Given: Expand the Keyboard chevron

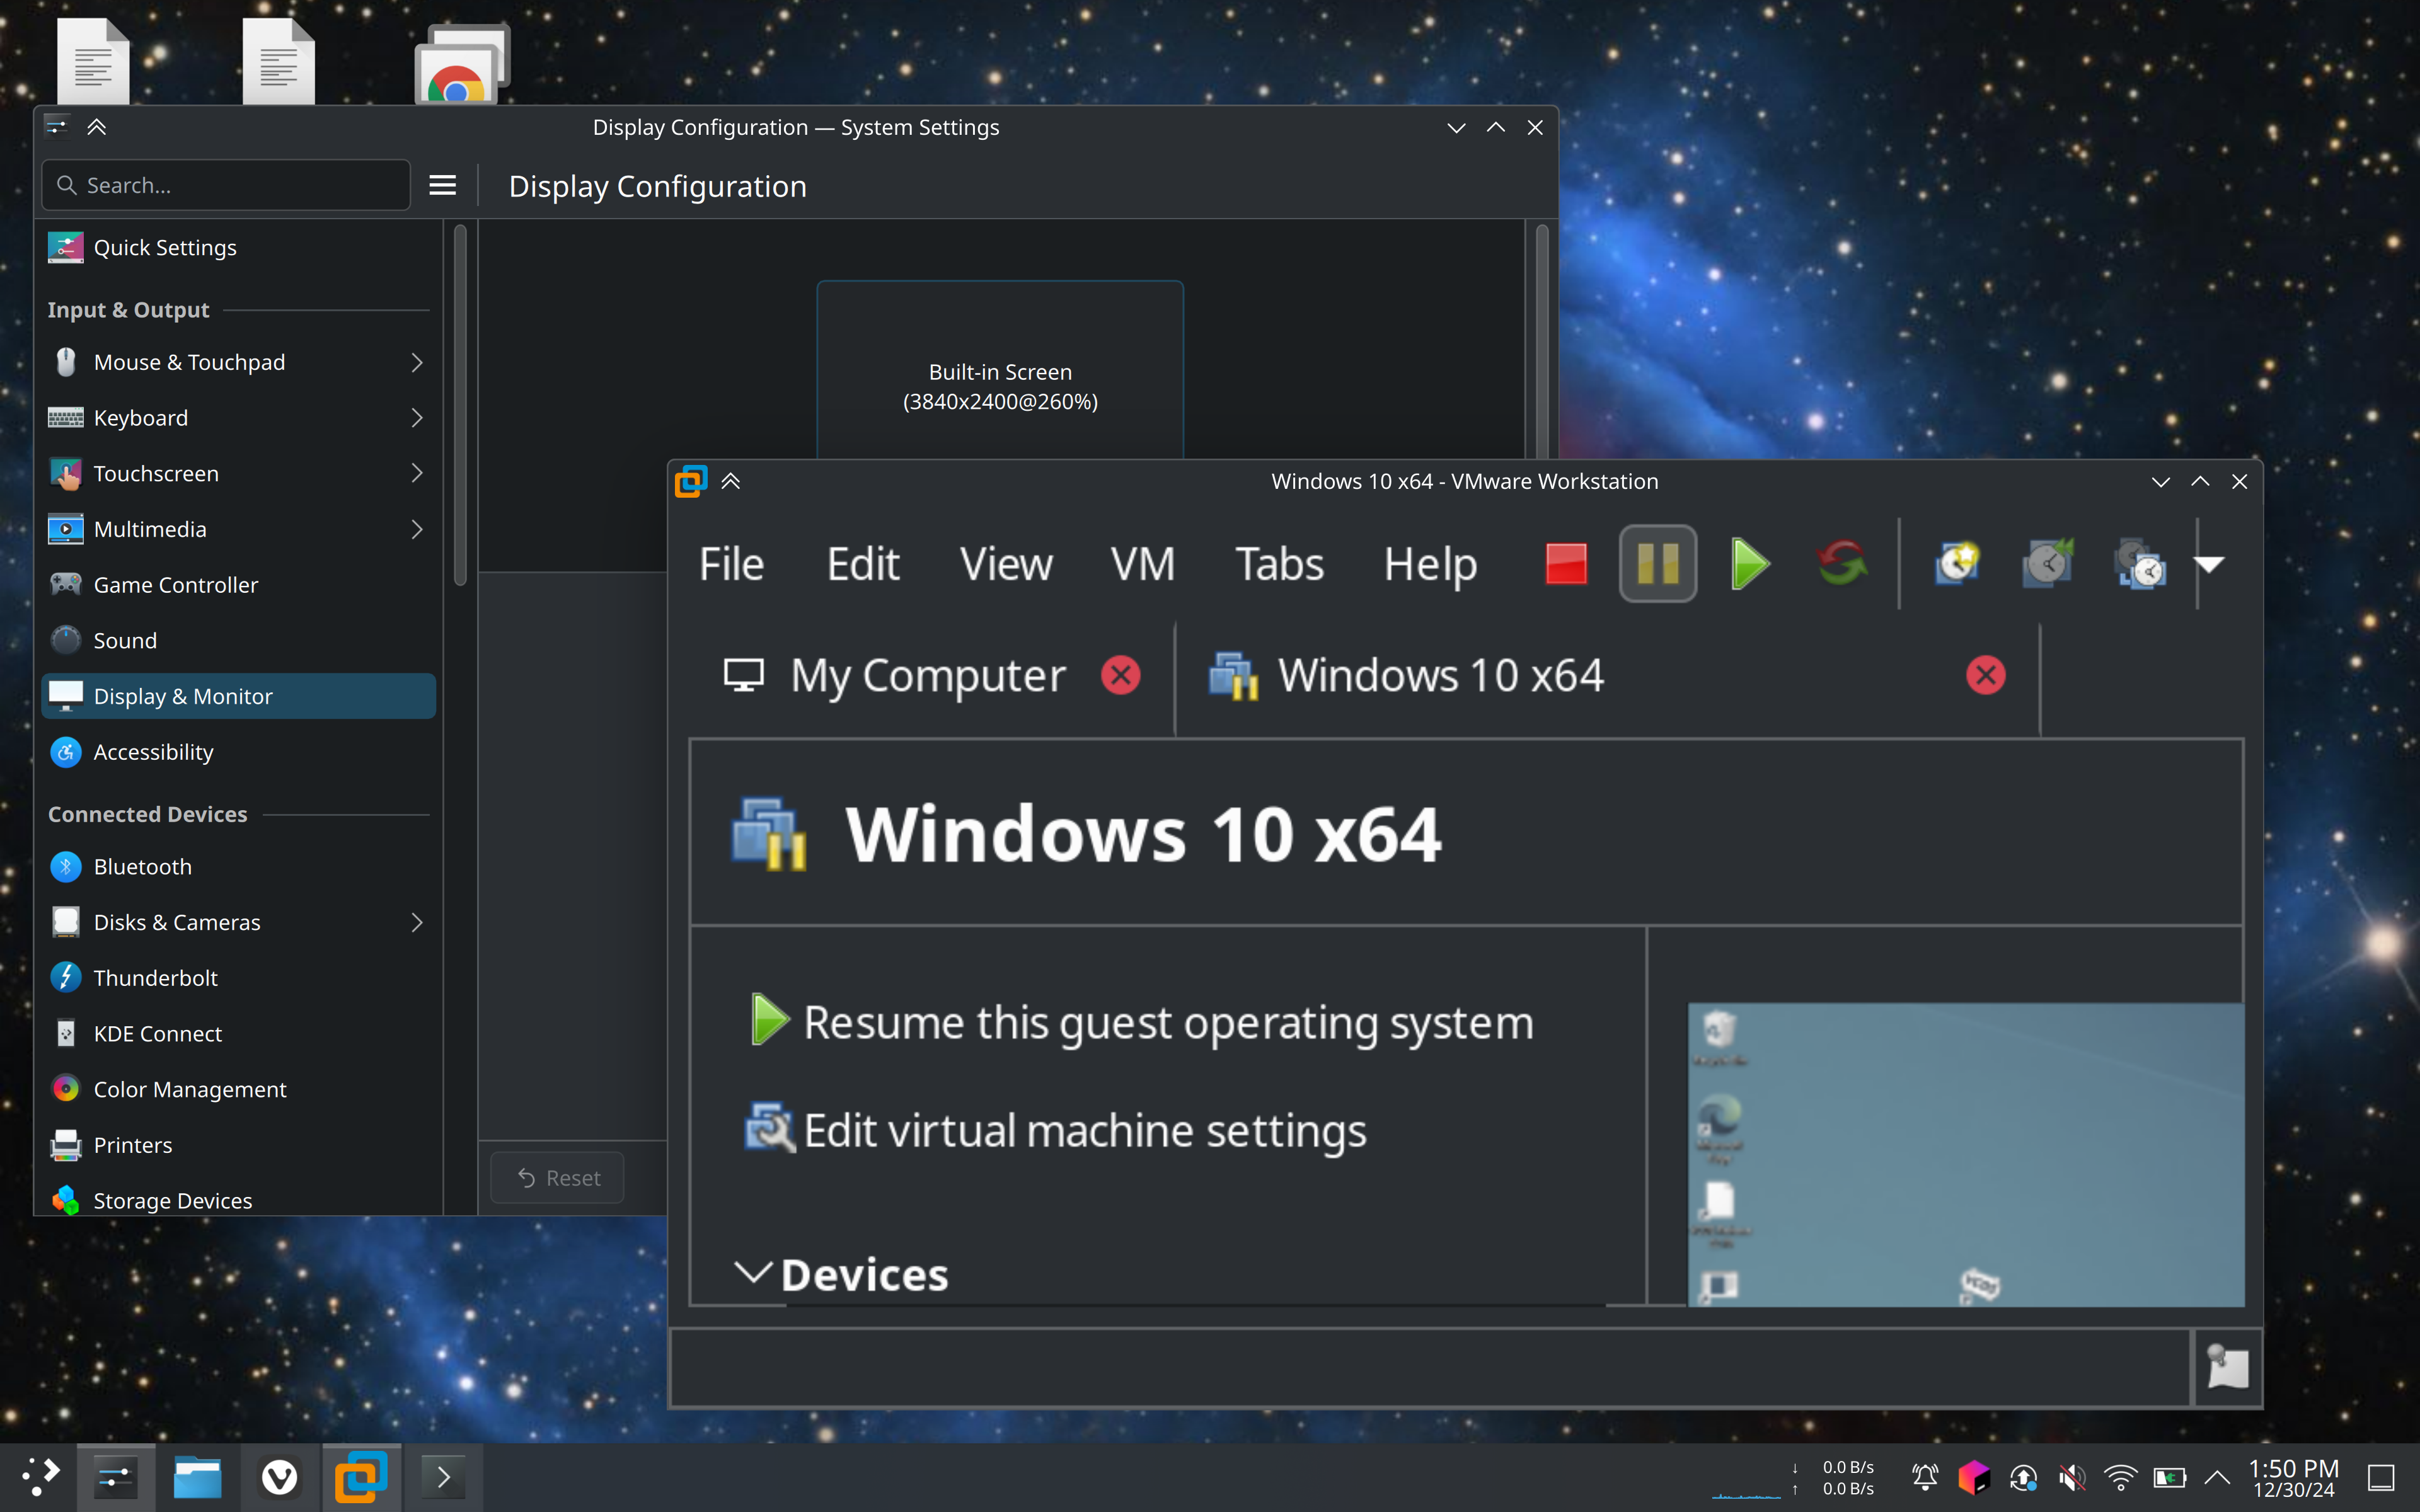Looking at the screenshot, I should pos(417,418).
